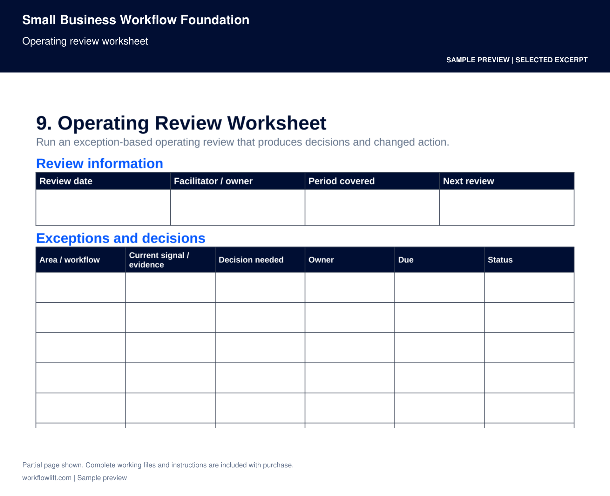
Task: Click the 'Run an exception-based operating review' description
Action: tap(243, 142)
